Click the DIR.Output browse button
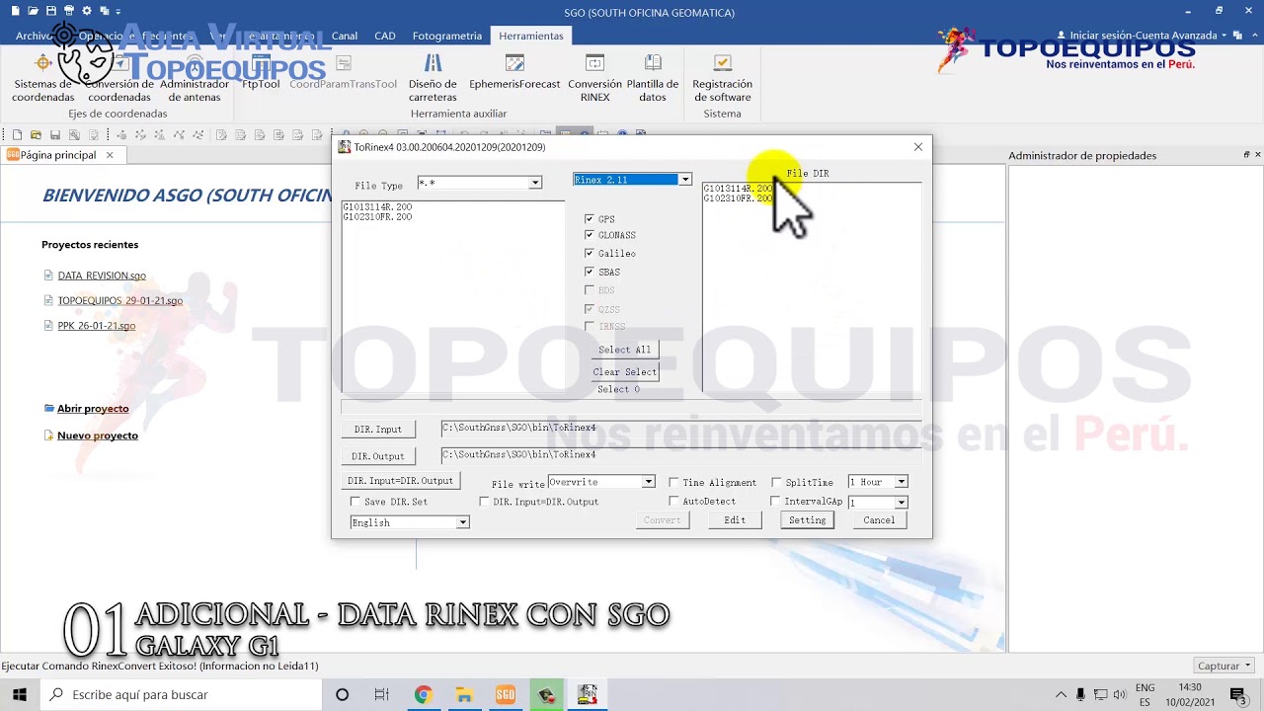 coord(378,456)
